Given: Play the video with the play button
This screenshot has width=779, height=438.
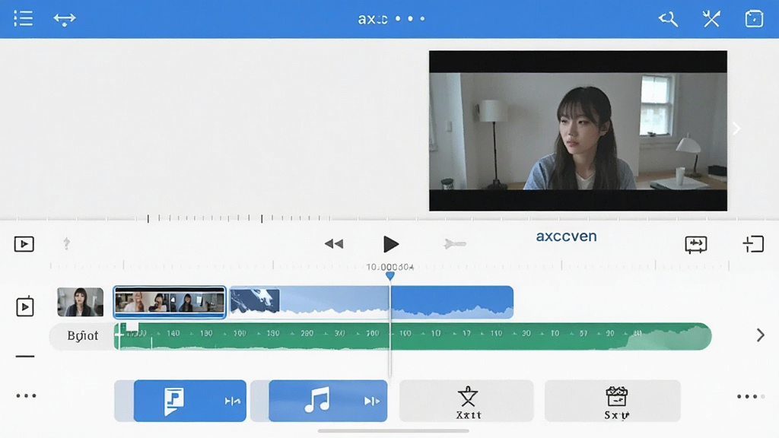Looking at the screenshot, I should (x=391, y=244).
